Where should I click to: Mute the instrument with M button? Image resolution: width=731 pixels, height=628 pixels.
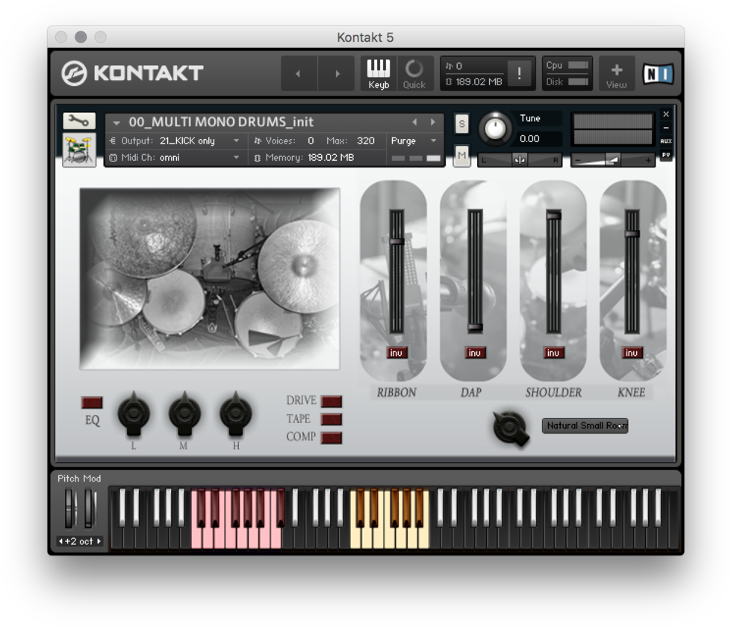(461, 155)
